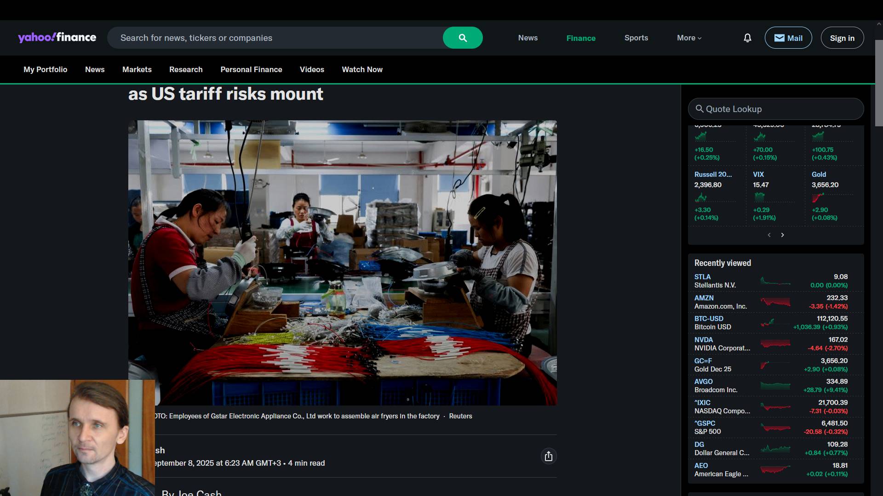
Task: Open the notifications bell
Action: click(x=747, y=38)
